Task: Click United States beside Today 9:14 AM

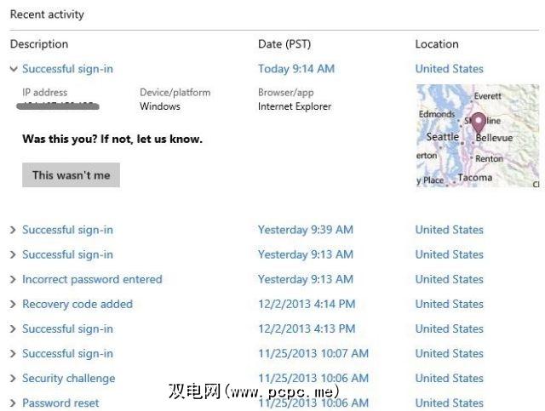Action: point(449,69)
